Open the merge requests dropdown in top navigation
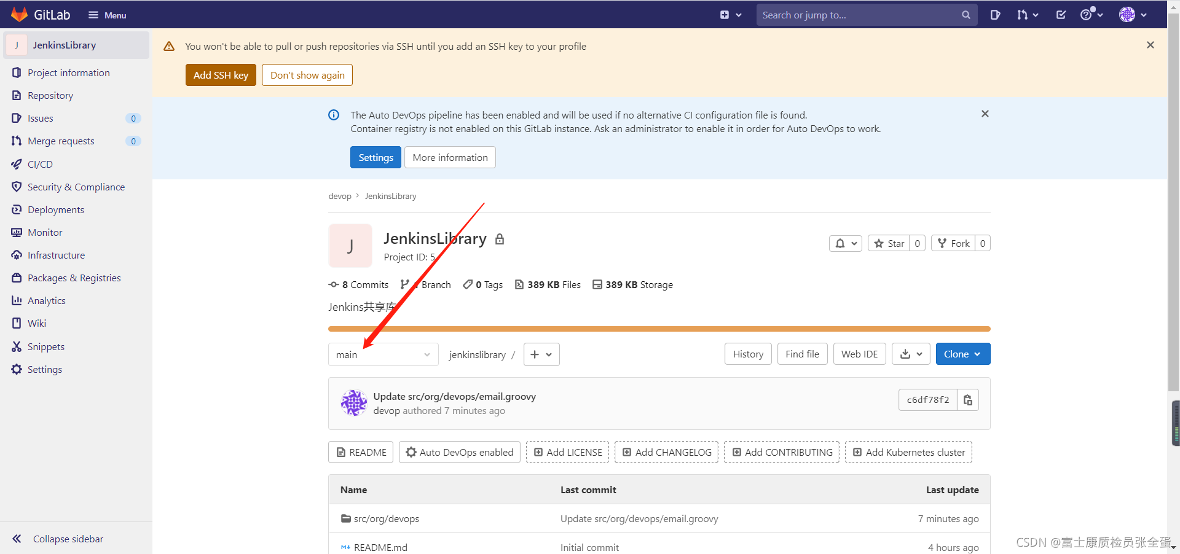The width and height of the screenshot is (1180, 554). 1027,15
